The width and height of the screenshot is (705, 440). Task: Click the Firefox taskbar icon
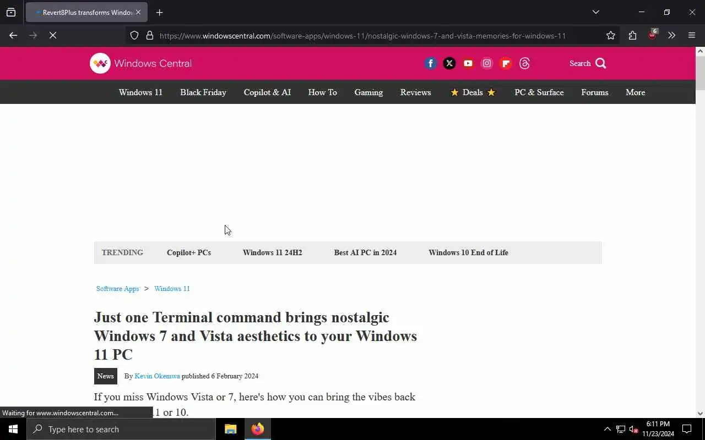point(258,429)
